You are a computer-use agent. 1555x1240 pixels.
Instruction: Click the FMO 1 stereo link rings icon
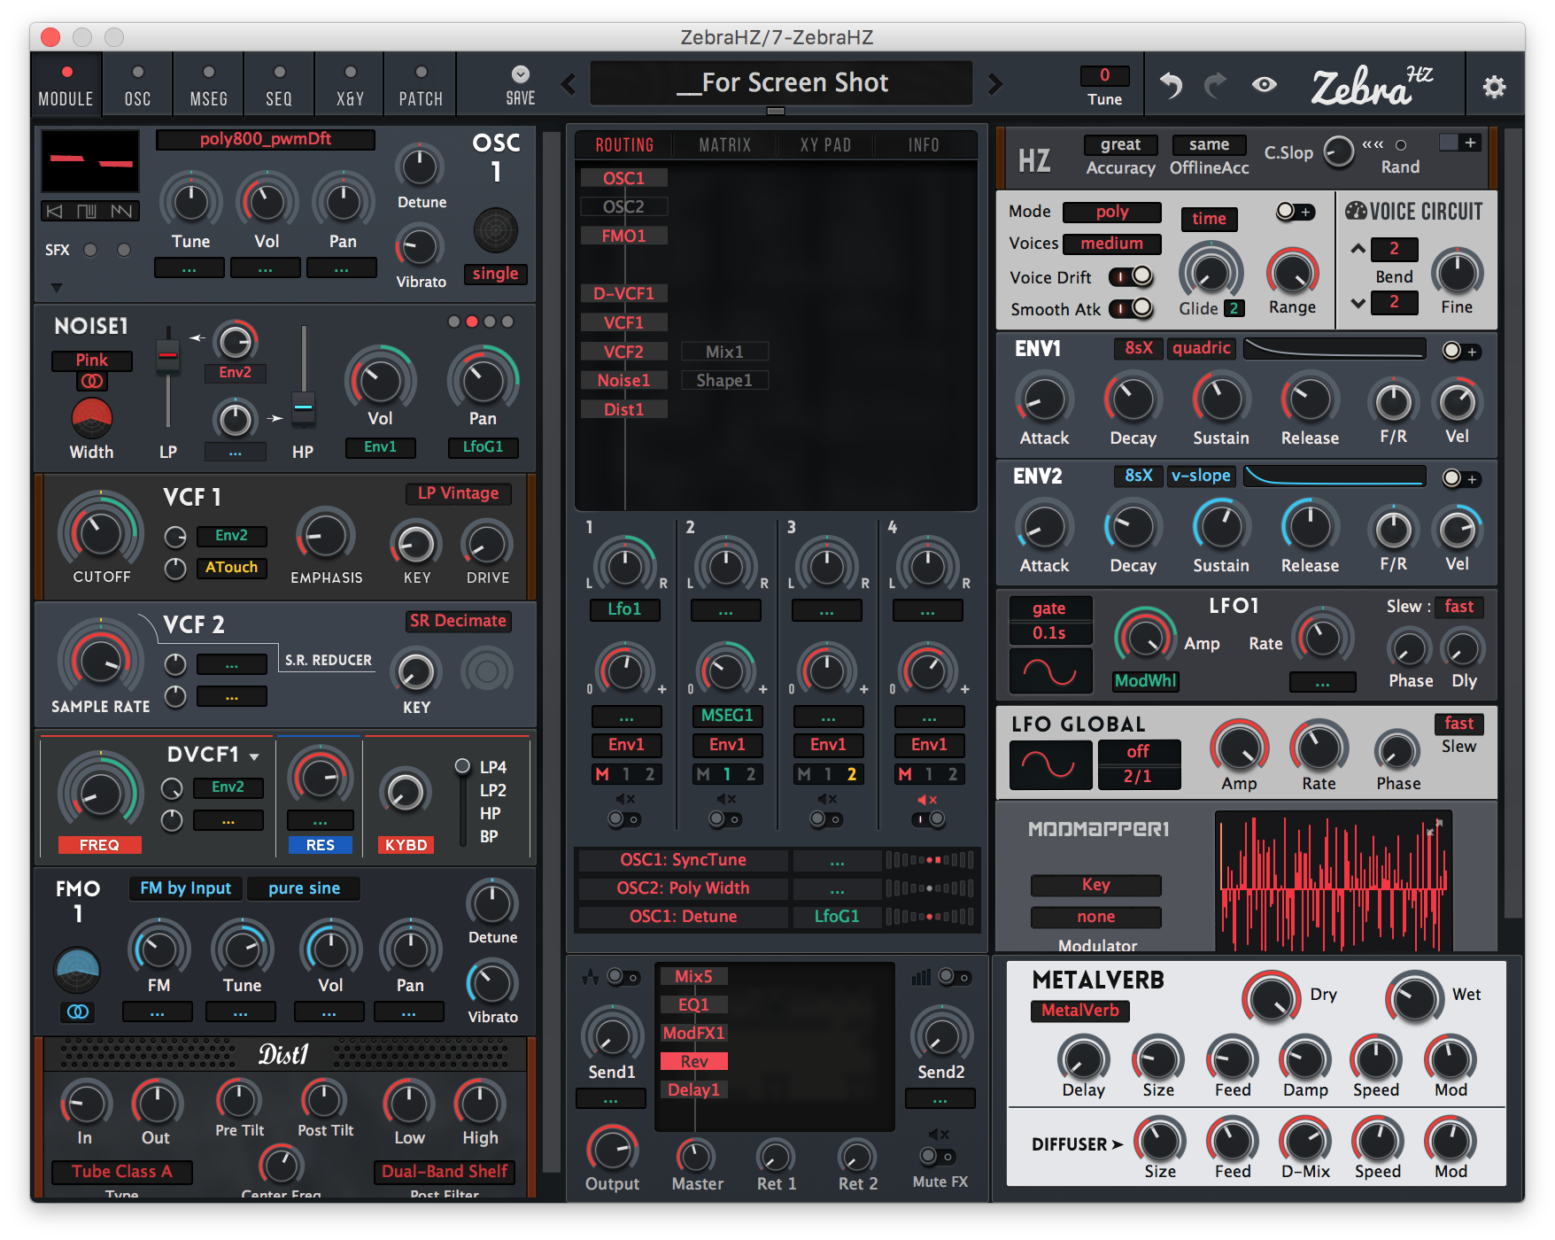pos(78,1011)
